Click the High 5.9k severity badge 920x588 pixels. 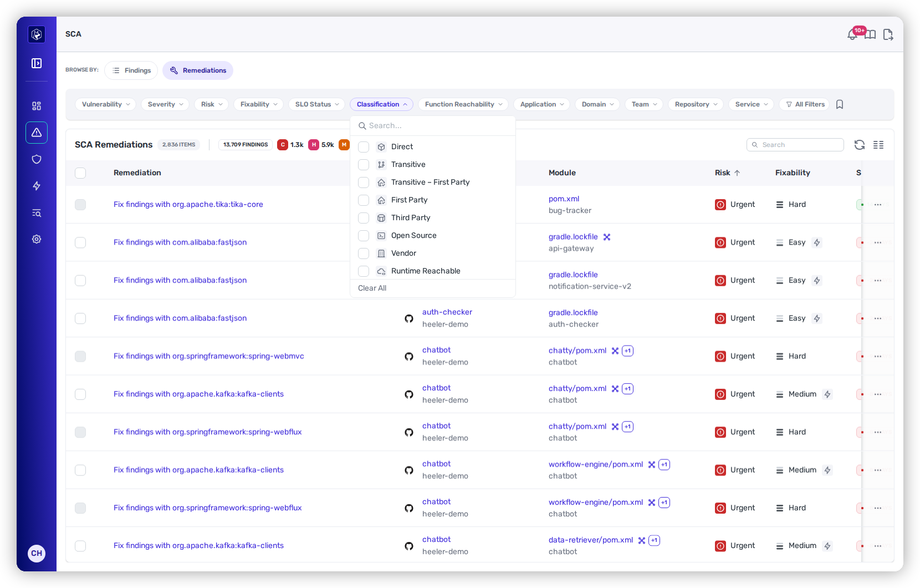pyautogui.click(x=321, y=145)
